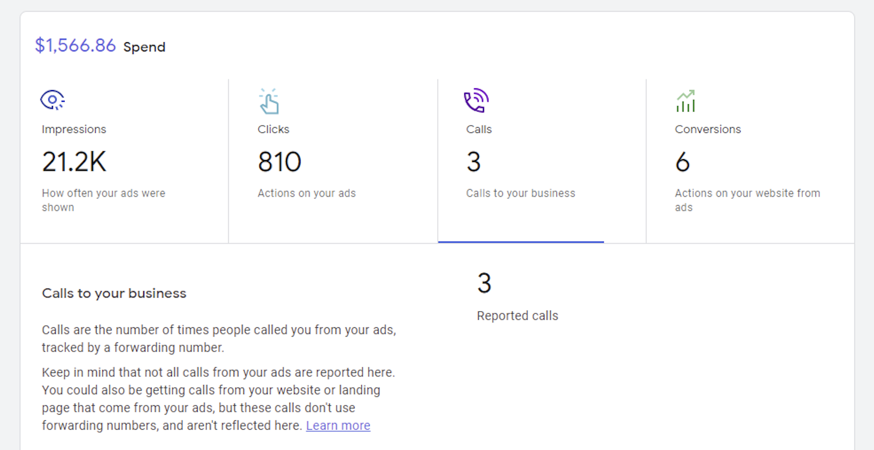Click the 'Calls to your business' tab description
This screenshot has width=874, height=450.
point(521,193)
